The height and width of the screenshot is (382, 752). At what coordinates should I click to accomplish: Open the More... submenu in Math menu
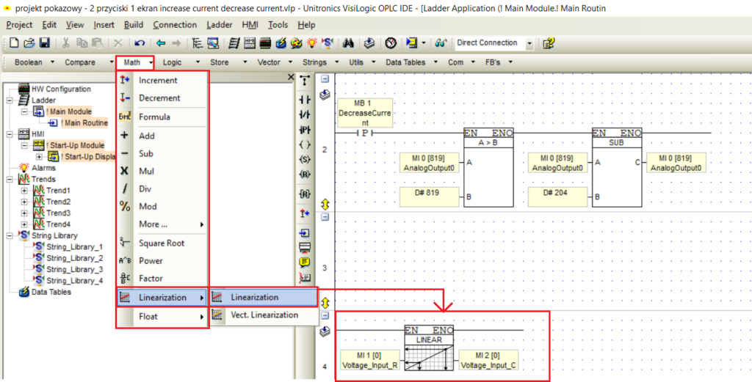click(162, 224)
